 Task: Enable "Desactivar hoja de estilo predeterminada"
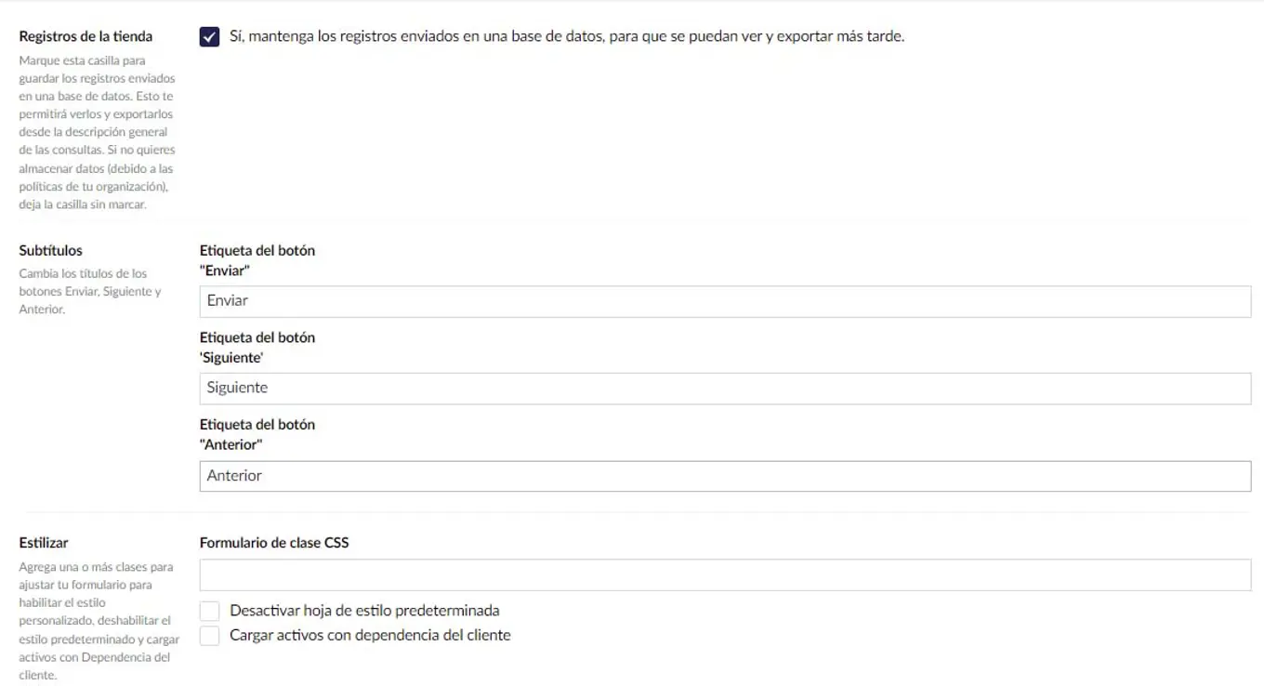[209, 611]
